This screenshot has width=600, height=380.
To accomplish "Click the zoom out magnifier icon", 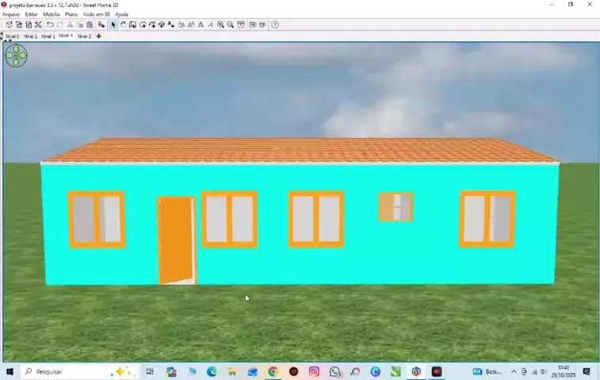I will 230,25.
